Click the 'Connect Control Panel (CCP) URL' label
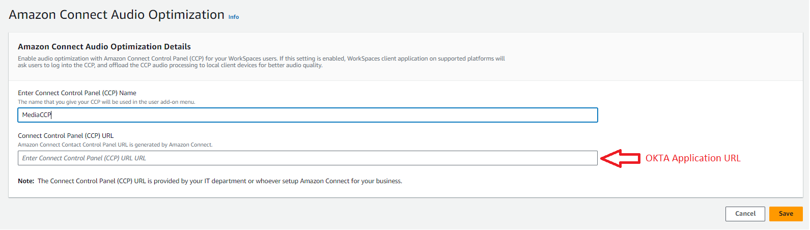The image size is (810, 230). (x=66, y=136)
